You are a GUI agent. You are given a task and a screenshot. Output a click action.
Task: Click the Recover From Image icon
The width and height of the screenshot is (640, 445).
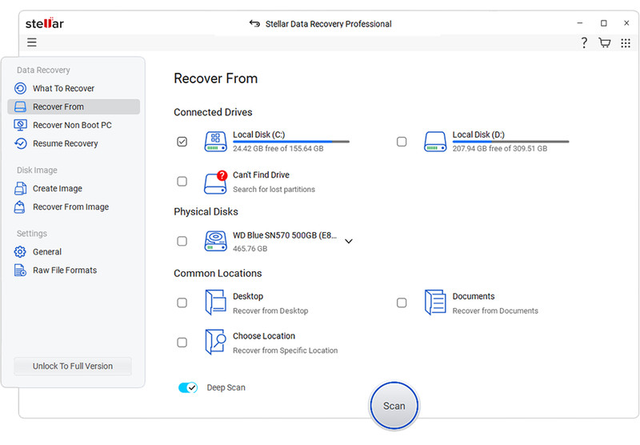(19, 207)
